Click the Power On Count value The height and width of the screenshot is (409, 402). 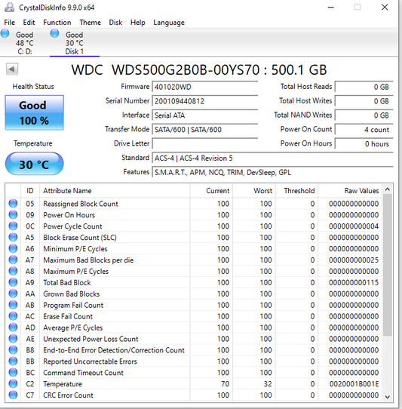tap(364, 130)
